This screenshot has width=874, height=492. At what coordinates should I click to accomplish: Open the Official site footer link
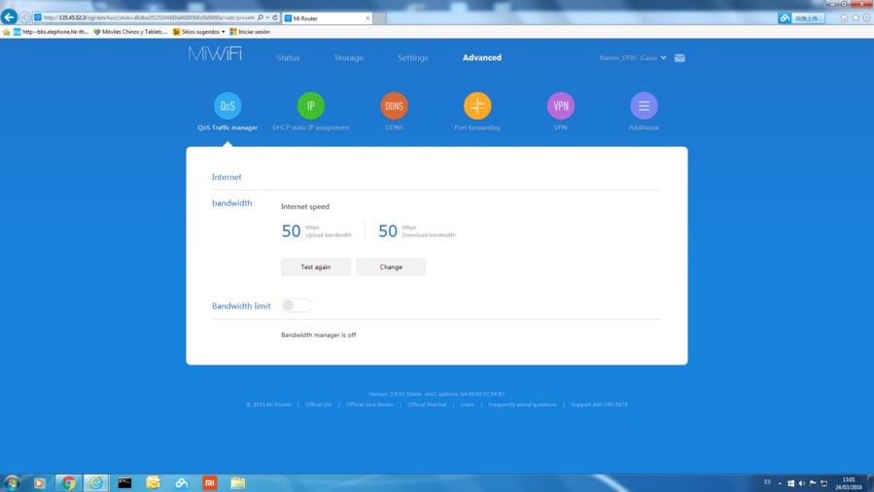(x=319, y=404)
